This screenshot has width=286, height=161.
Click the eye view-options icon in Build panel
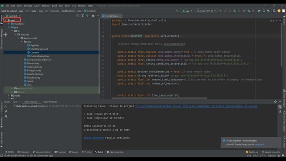(x=6, y=116)
